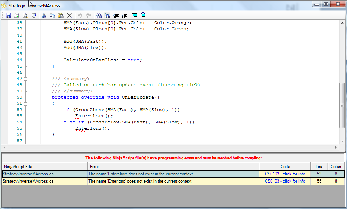347x209 pixels.
Task: Collapse the OnBarUpdate block at line 51
Action: pyautogui.click(x=26, y=104)
